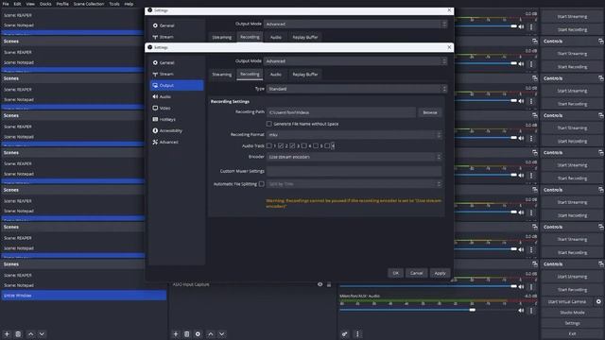Check Audio Track 5 checkbox
This screenshot has height=340, width=605.
click(x=316, y=145)
